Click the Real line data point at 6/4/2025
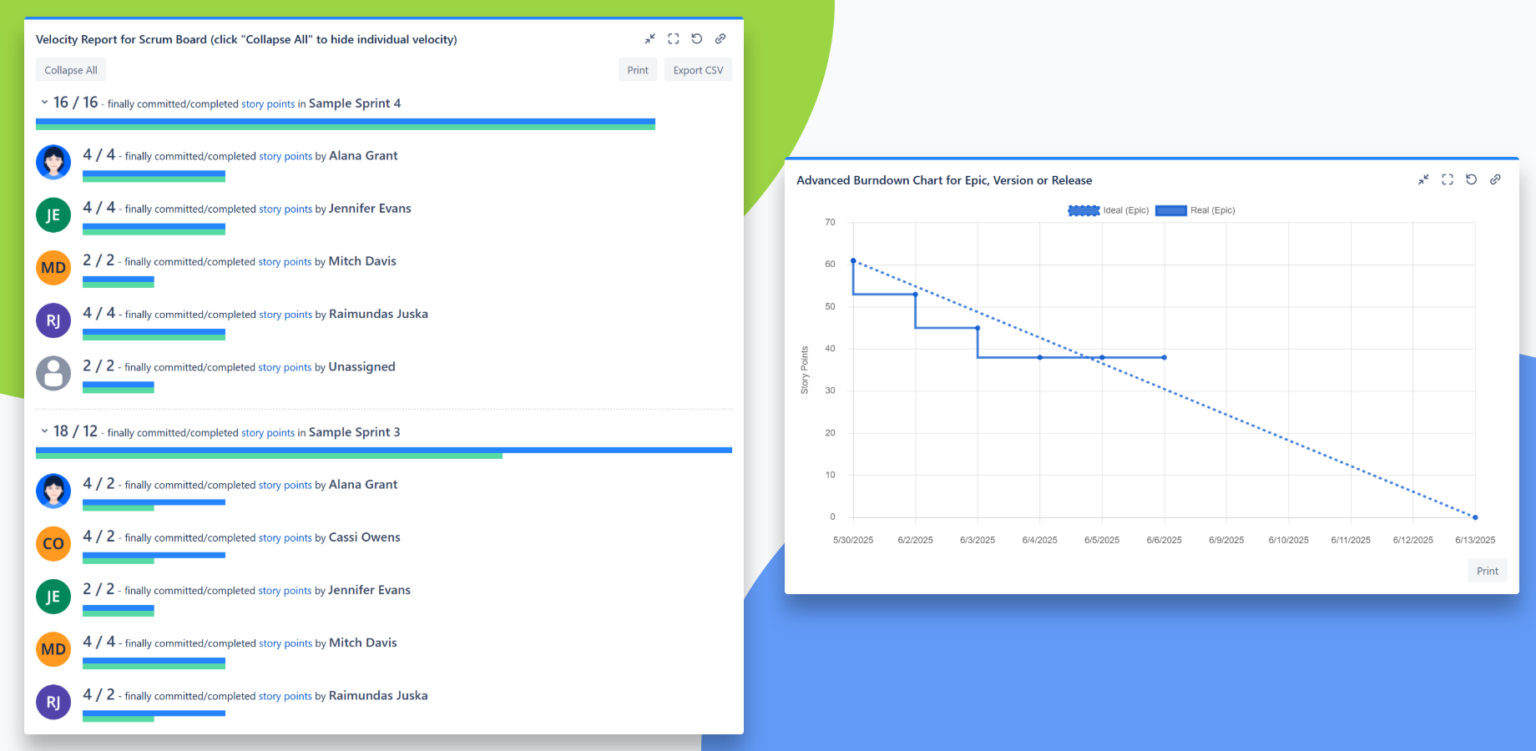This screenshot has height=751, width=1536. click(1040, 357)
